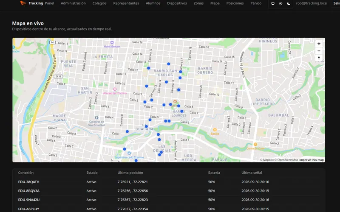Click the Tracking brand name
Viewport: 340px width, 212px height.
click(36, 3)
